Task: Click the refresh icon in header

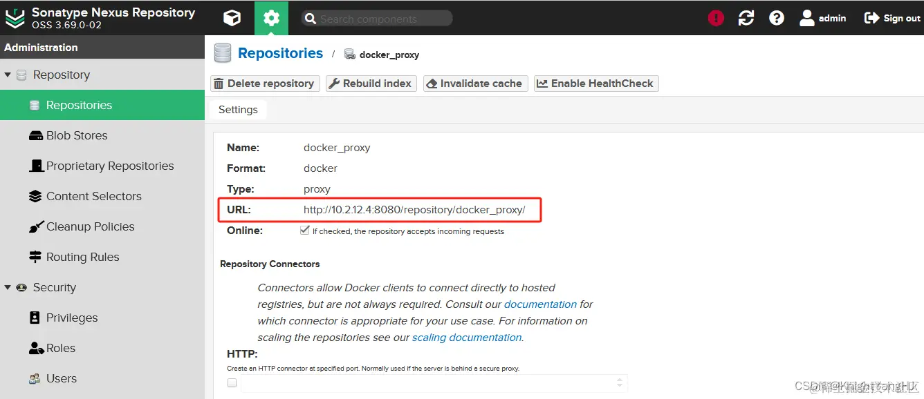Action: [746, 19]
